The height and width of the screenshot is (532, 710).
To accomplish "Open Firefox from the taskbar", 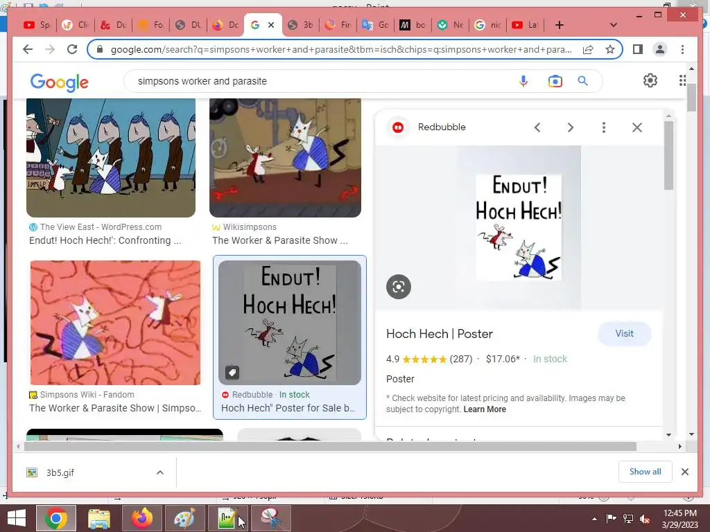I will click(x=142, y=518).
